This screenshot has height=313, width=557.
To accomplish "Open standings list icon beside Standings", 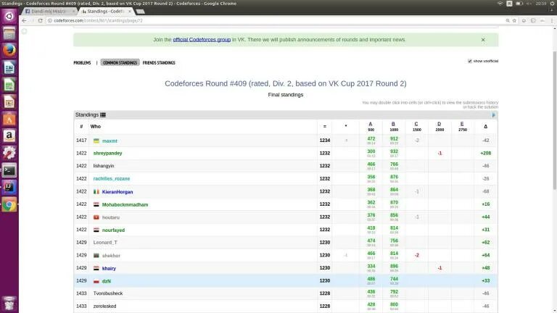I will (x=103, y=115).
